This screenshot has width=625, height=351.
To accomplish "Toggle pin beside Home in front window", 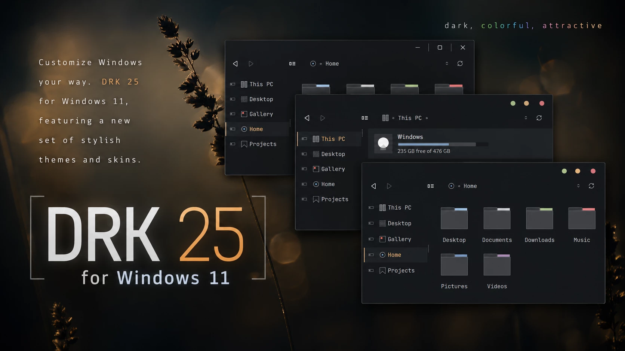I will tap(371, 255).
